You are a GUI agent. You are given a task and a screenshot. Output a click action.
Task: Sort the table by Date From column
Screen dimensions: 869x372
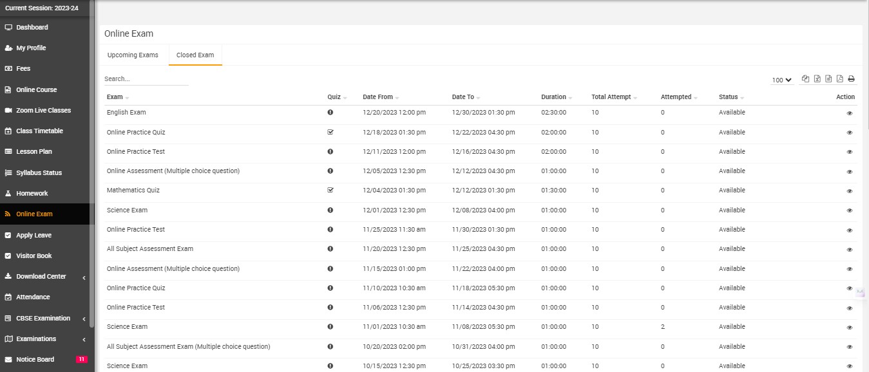pos(377,97)
